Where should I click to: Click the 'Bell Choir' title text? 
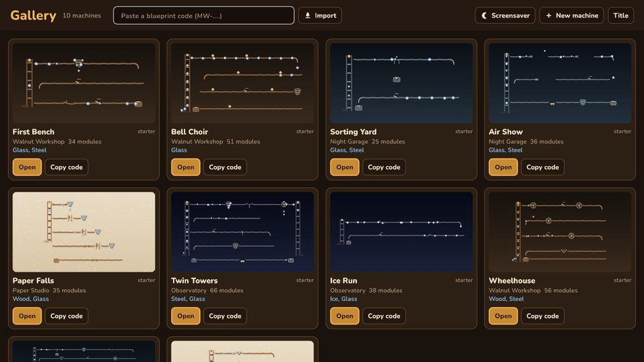[189, 132]
